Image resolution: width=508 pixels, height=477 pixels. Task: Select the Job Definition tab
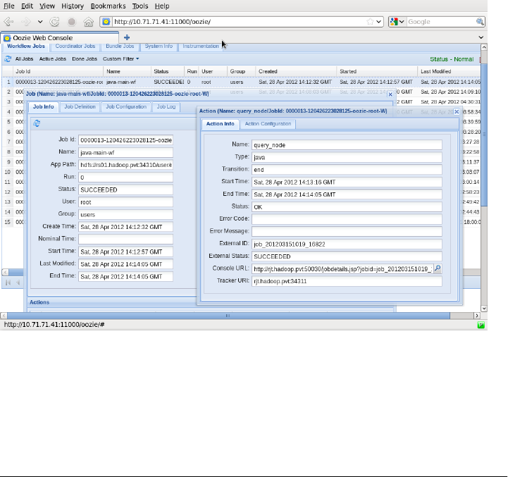click(79, 107)
